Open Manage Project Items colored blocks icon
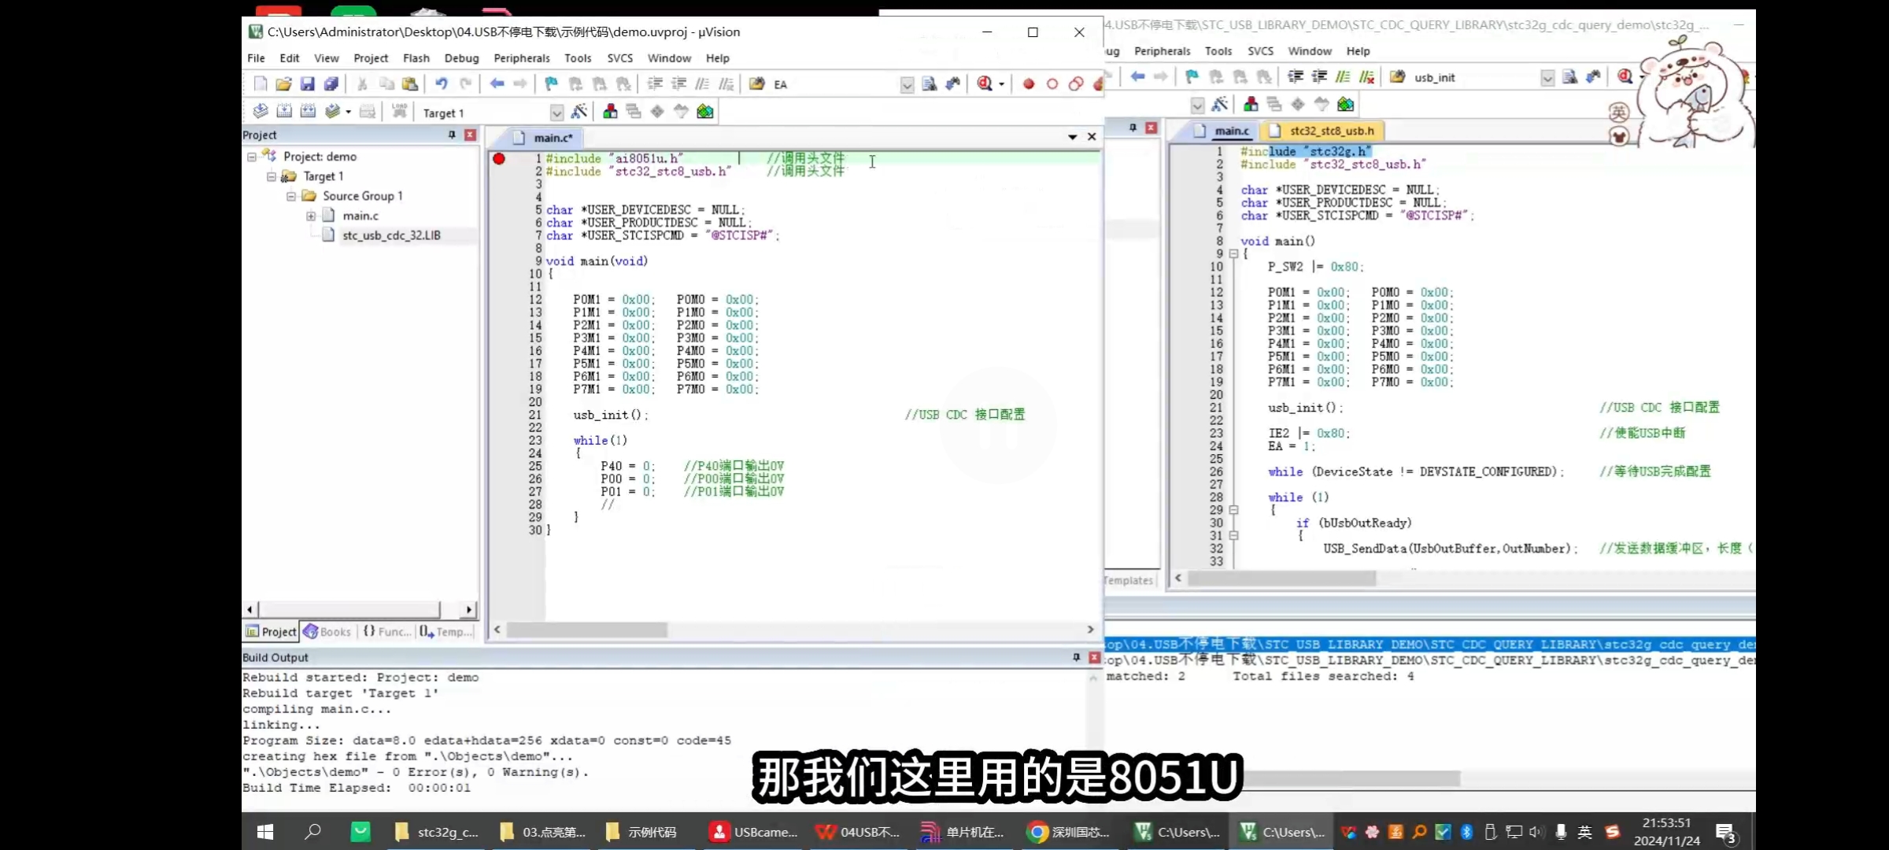This screenshot has height=850, width=1889. 610,111
